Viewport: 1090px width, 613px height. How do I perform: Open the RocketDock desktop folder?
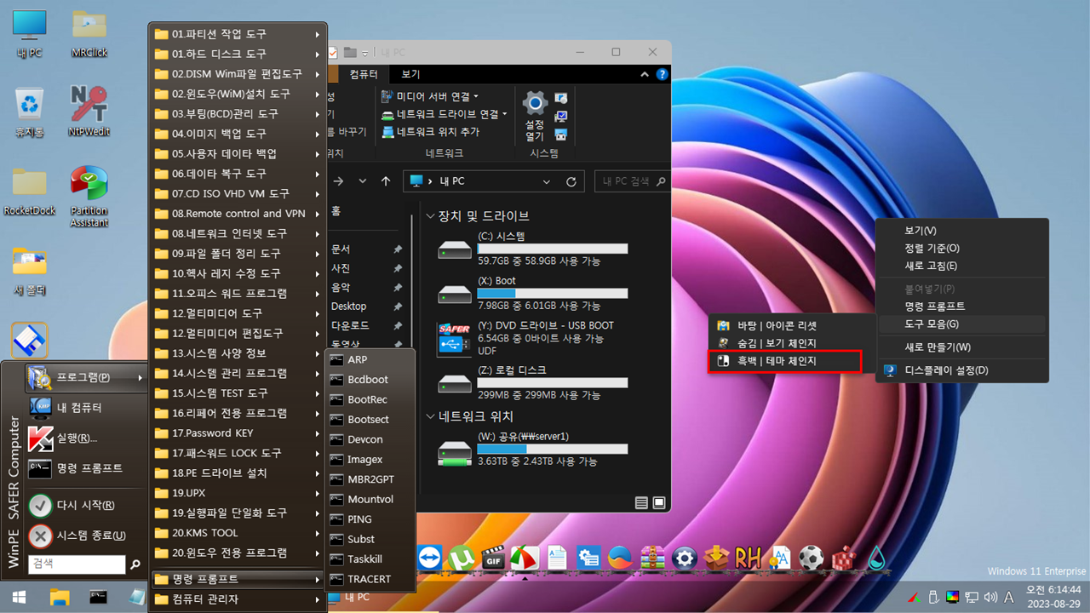pyautogui.click(x=30, y=191)
